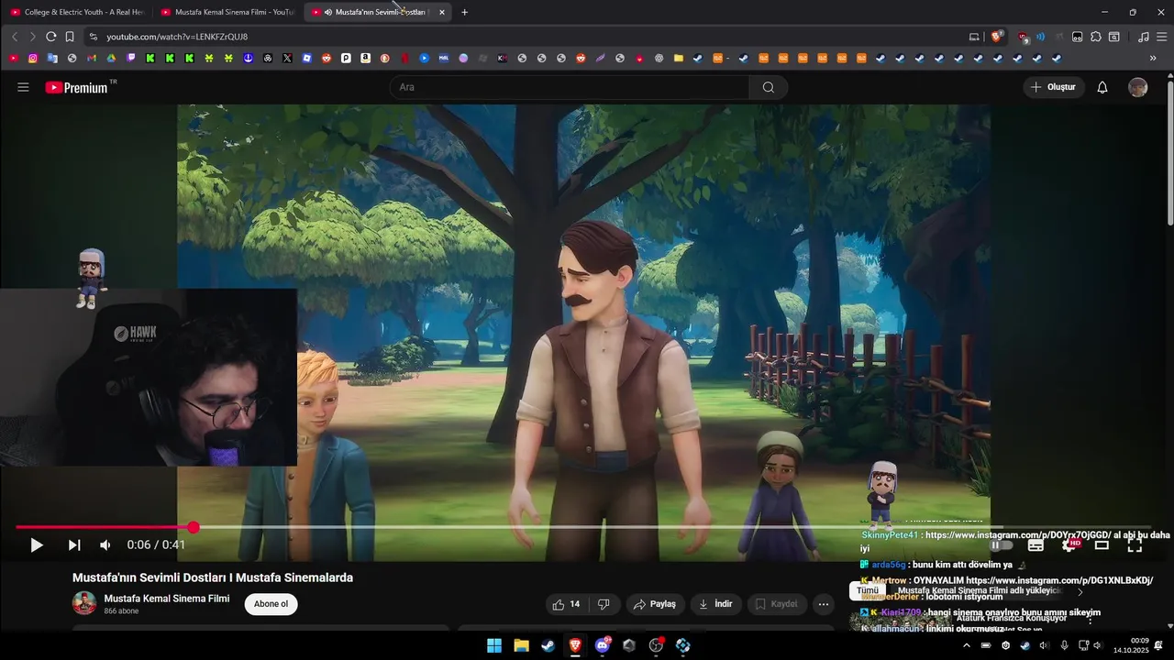Go forward in browser history
The image size is (1174, 660).
[x=32, y=37]
